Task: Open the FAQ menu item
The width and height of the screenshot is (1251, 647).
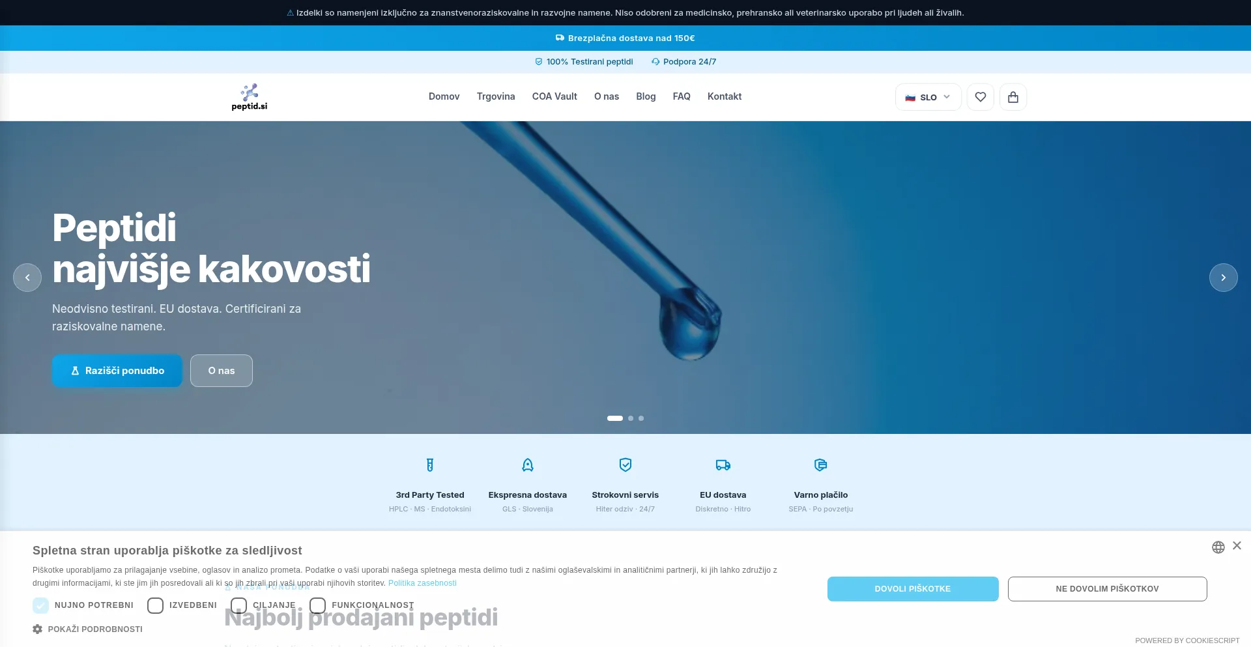Action: (x=682, y=96)
